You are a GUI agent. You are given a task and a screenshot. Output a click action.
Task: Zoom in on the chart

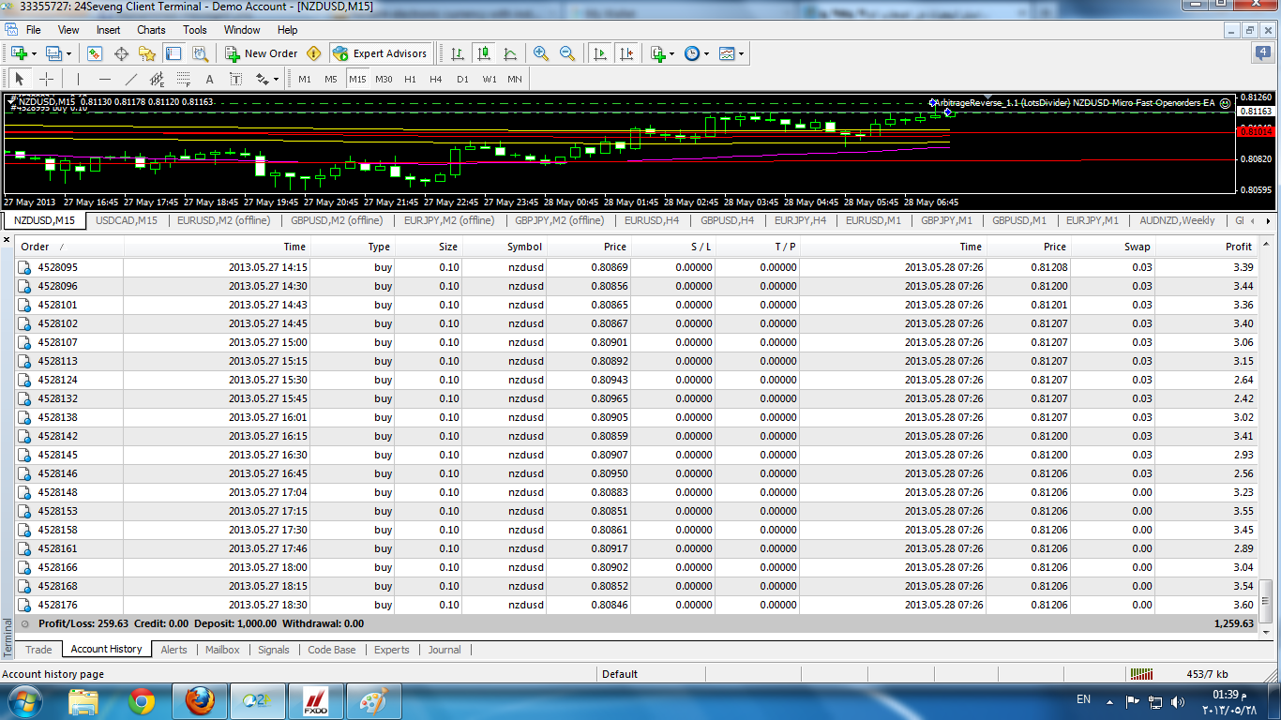(x=541, y=53)
